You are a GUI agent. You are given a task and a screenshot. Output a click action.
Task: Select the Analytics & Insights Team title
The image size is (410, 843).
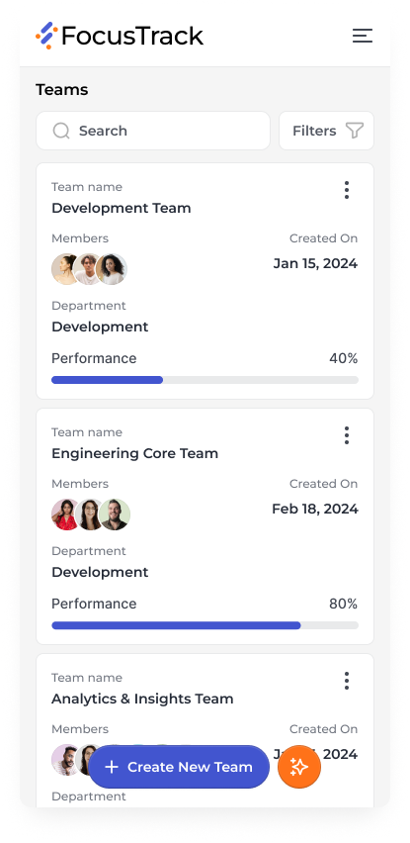click(x=142, y=699)
